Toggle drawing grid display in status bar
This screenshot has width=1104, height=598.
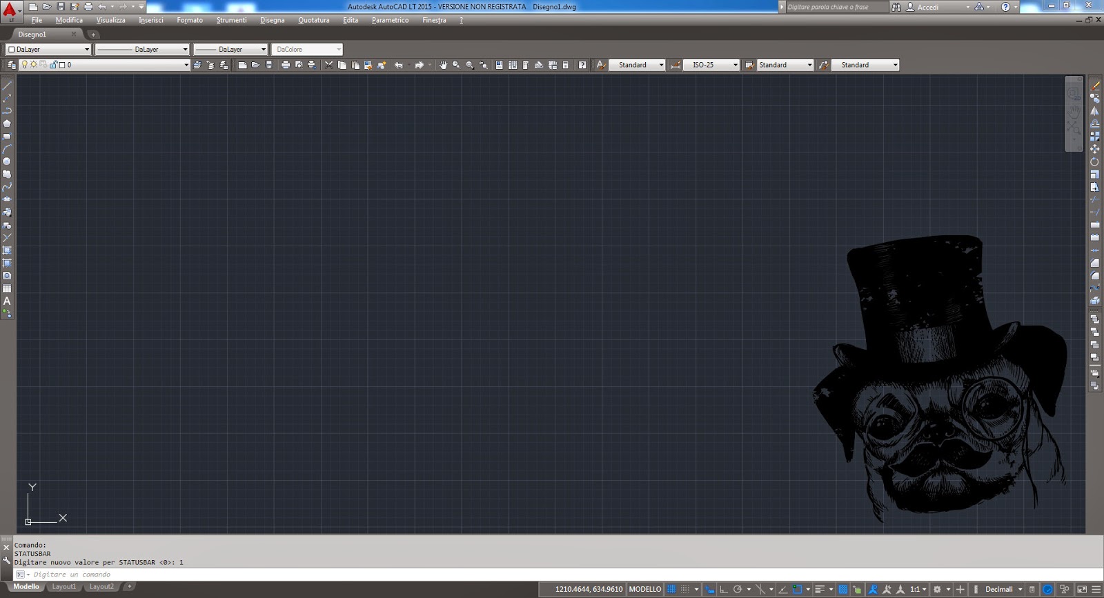(671, 589)
